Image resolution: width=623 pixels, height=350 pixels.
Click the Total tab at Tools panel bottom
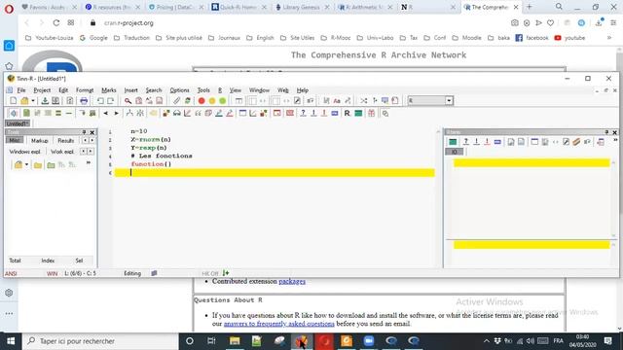15,261
